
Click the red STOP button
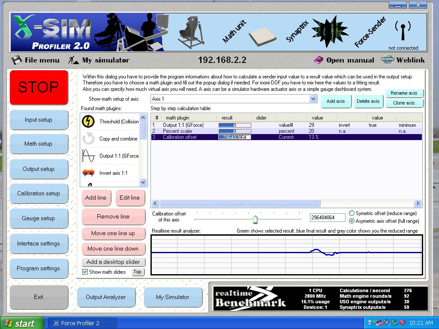click(39, 87)
